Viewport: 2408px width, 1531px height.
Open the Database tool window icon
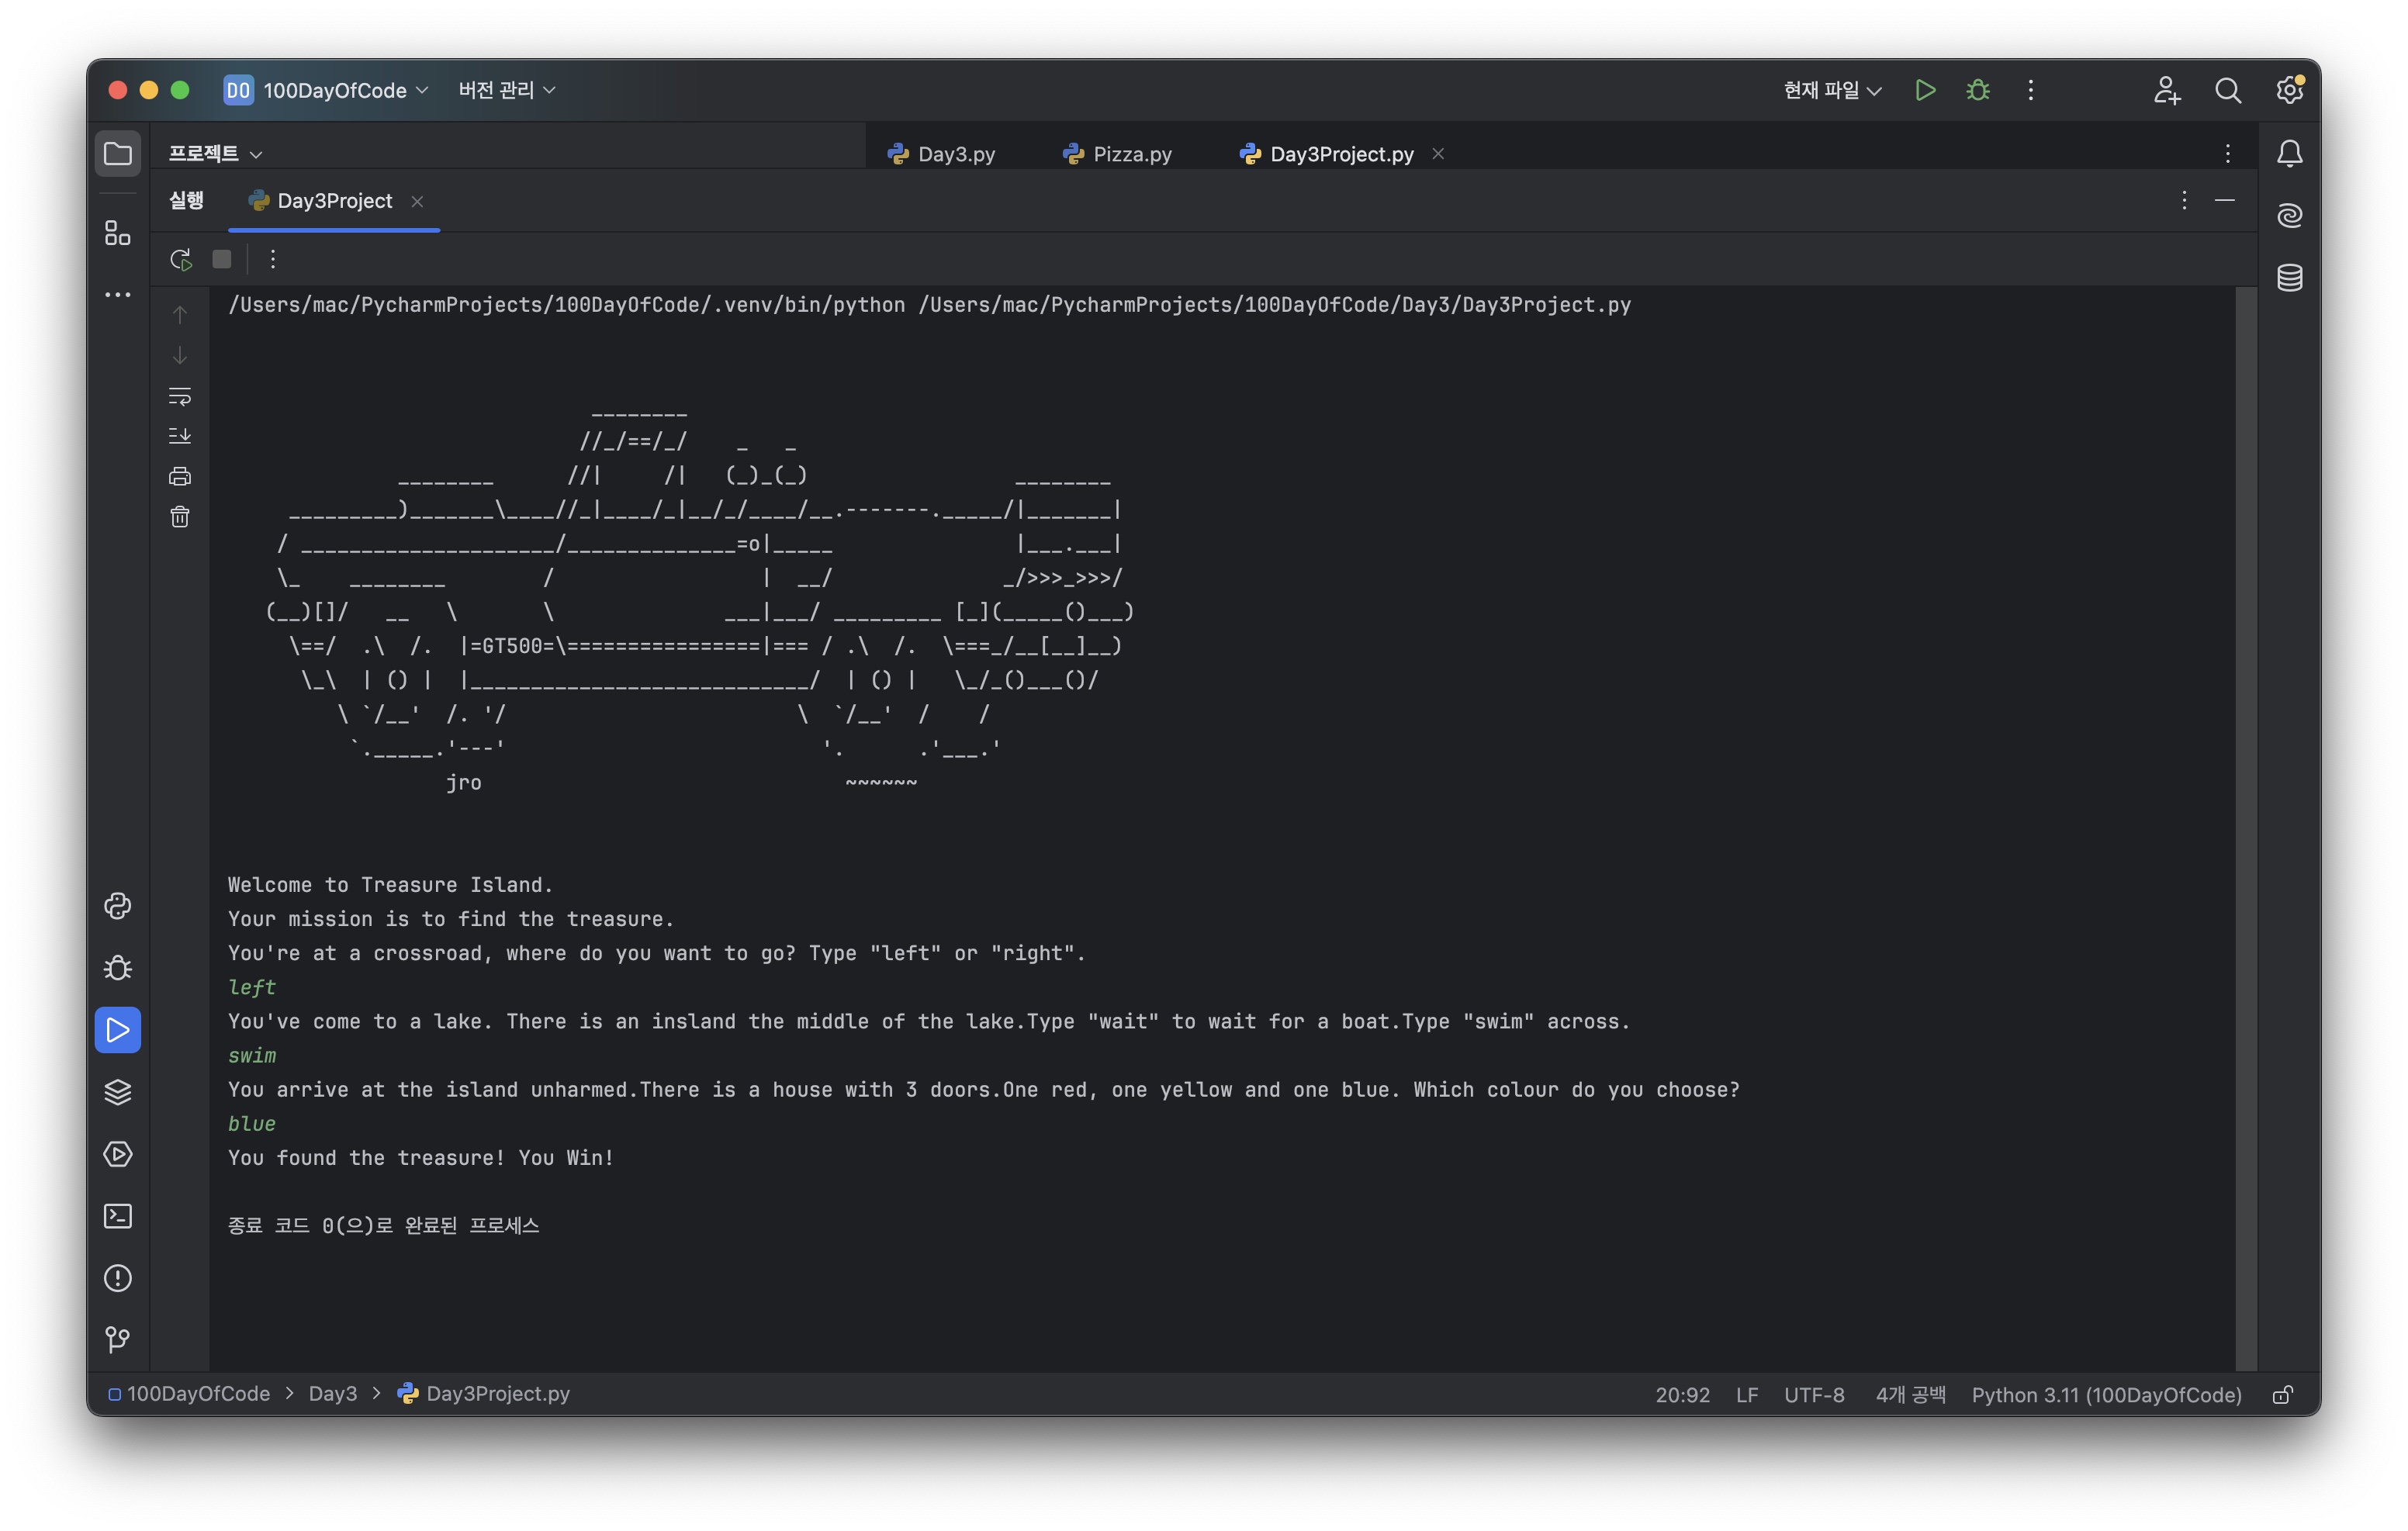click(x=2290, y=277)
